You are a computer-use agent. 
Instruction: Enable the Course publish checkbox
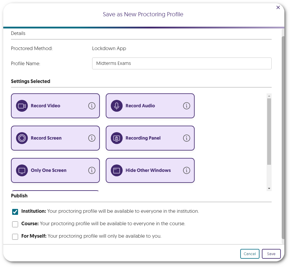[x=15, y=224]
